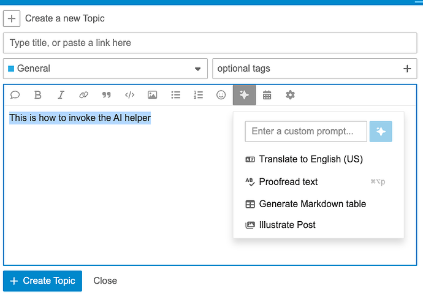
Task: Open the emoji picker
Action: click(221, 95)
